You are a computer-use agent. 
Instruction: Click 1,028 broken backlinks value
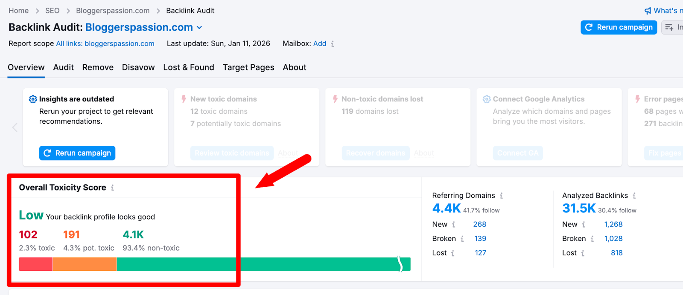[613, 239]
